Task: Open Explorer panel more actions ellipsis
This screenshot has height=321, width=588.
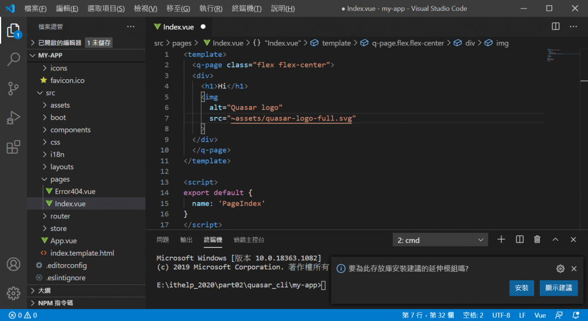Action: coord(130,26)
